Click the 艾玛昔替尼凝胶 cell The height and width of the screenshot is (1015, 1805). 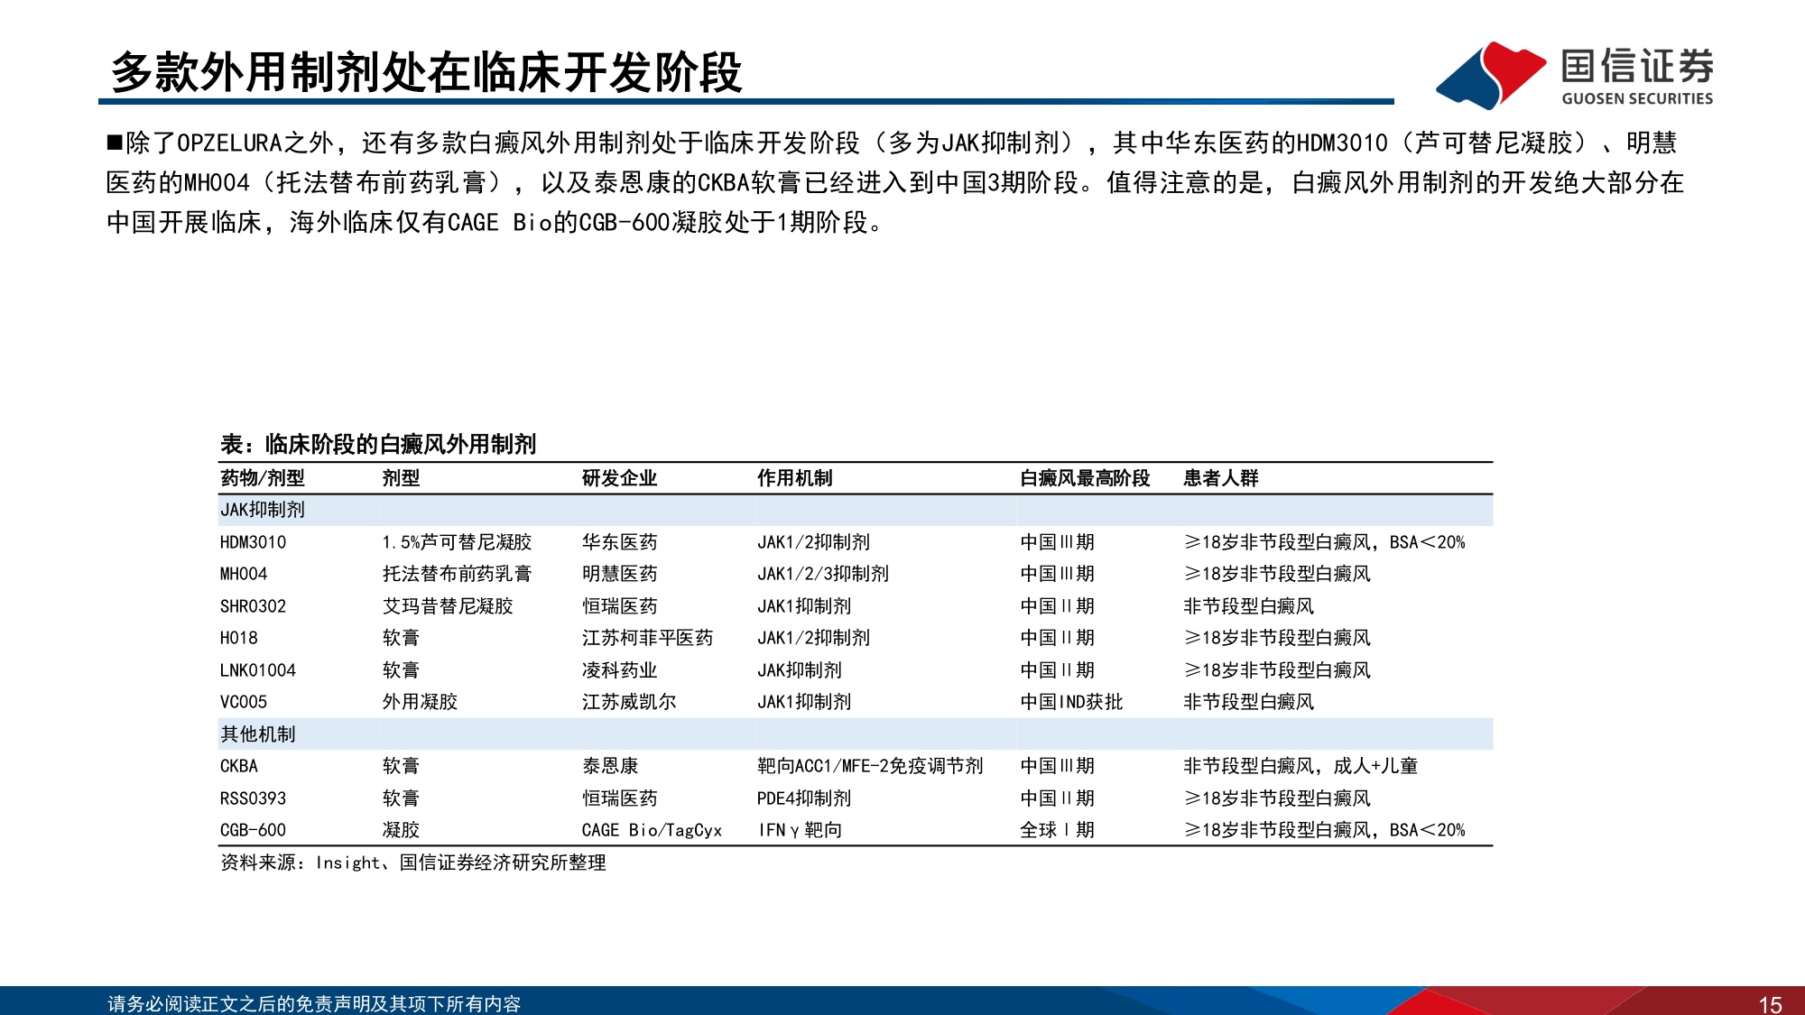click(448, 606)
